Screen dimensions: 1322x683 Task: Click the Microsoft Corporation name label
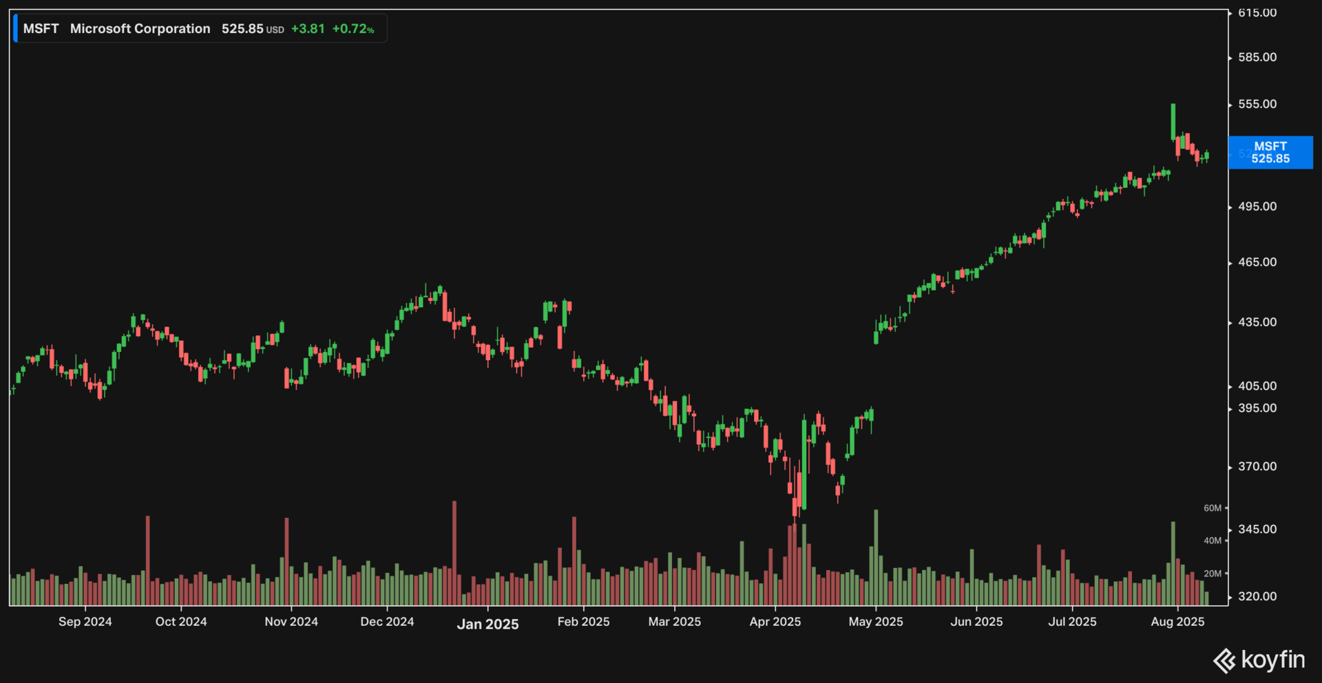(x=140, y=29)
